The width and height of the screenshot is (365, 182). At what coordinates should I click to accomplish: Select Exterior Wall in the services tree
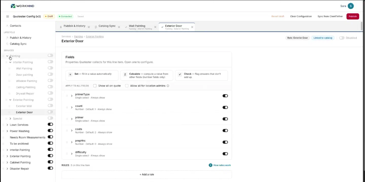coord(24,106)
